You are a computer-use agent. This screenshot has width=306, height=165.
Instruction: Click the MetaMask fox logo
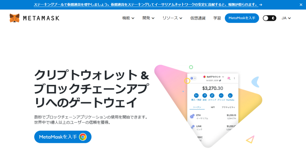point(14,18)
